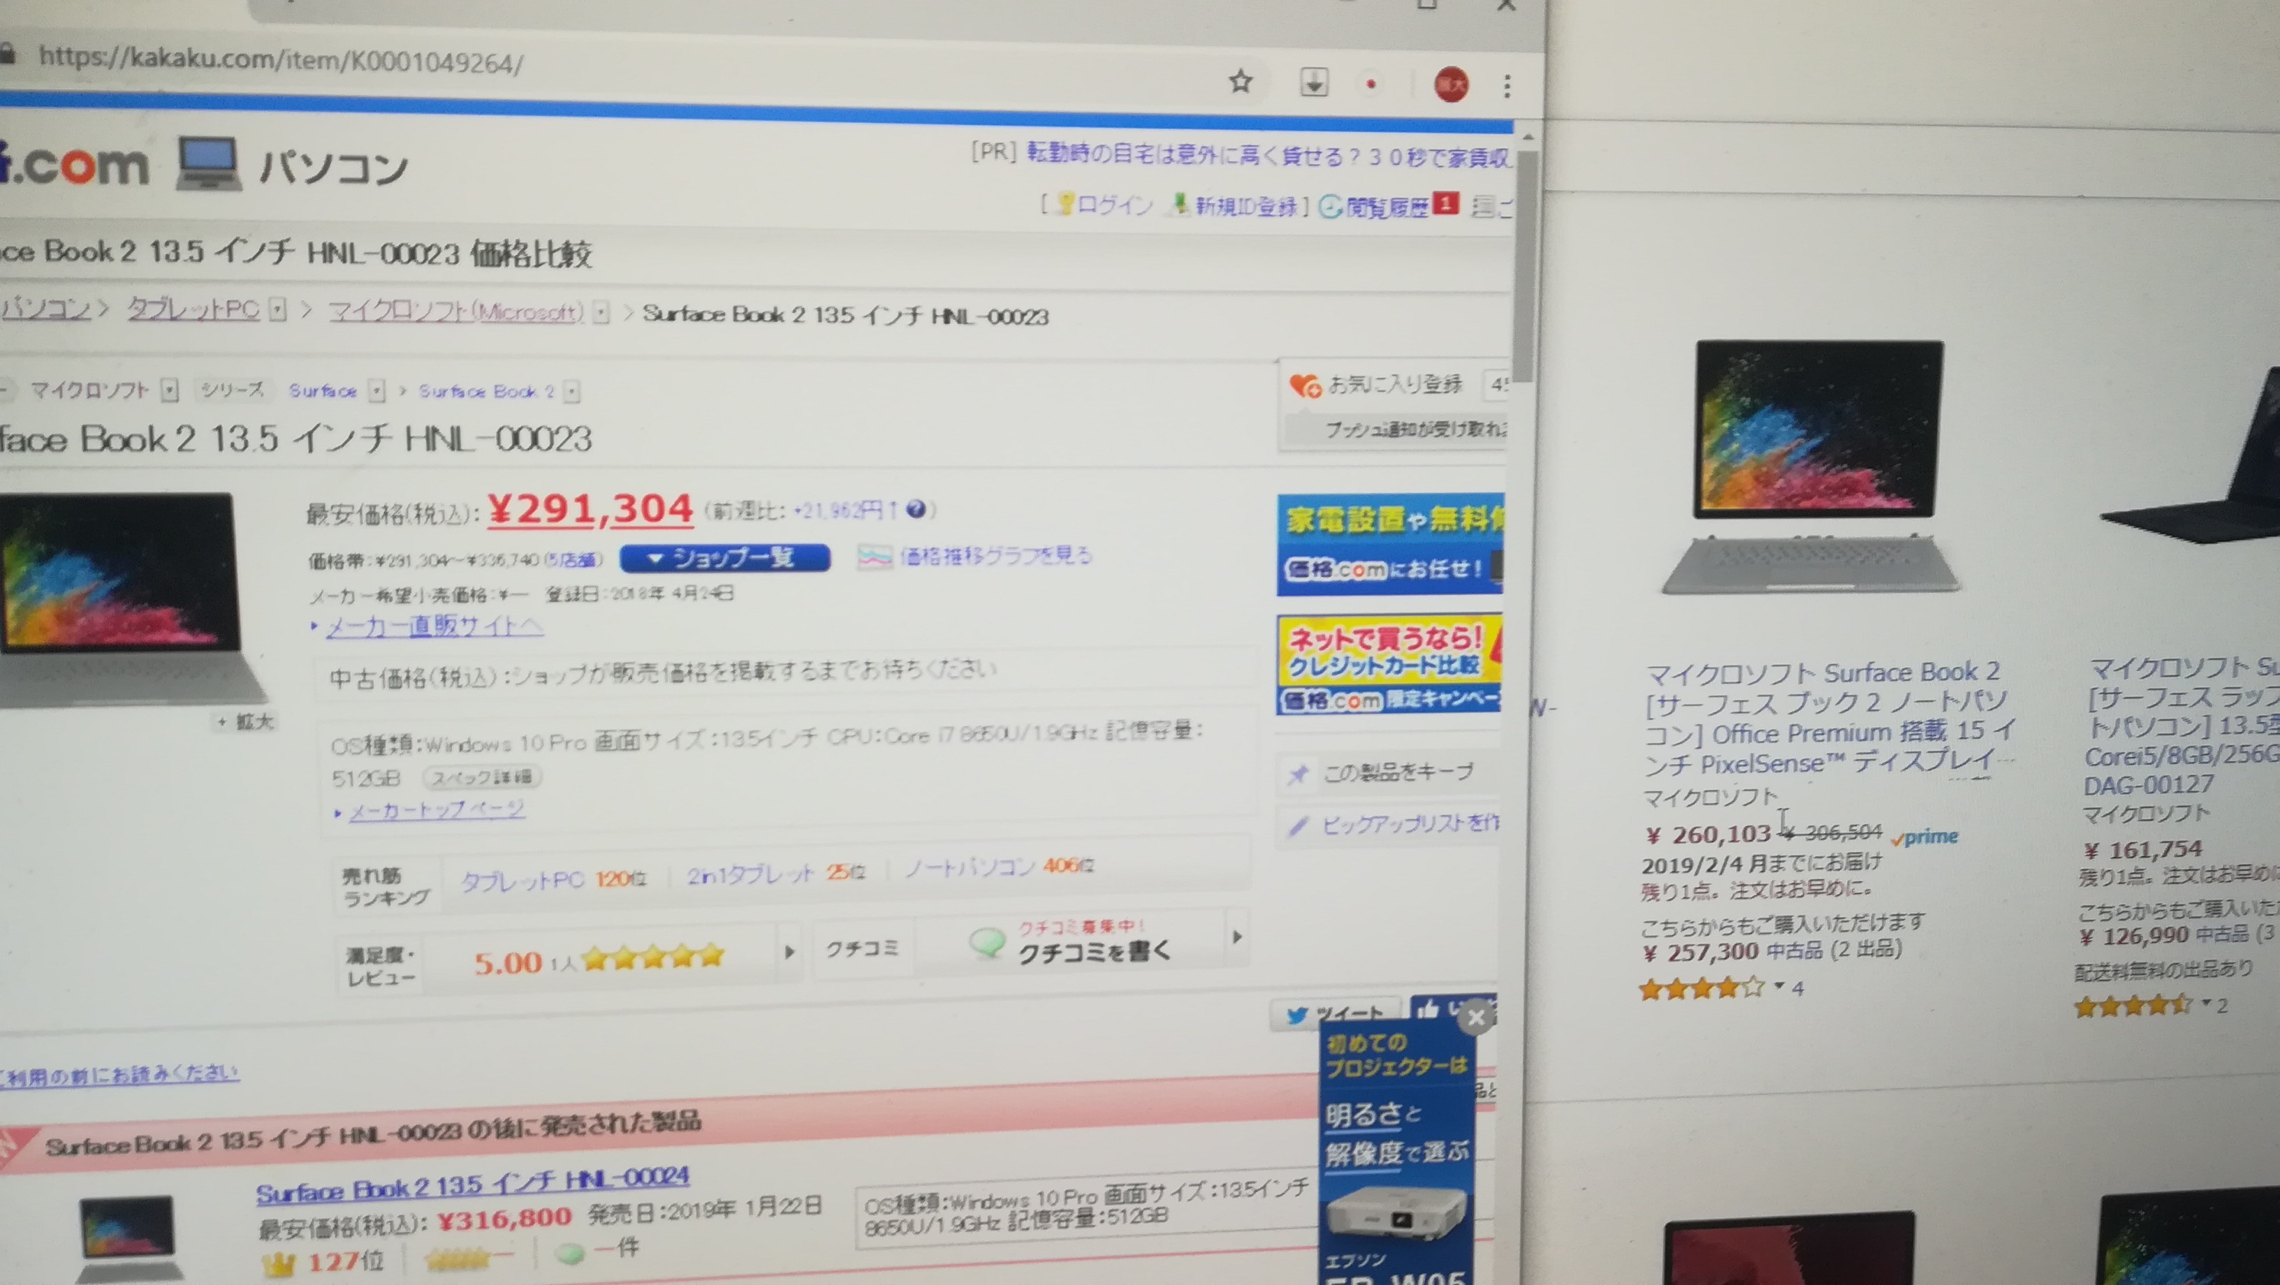The height and width of the screenshot is (1285, 2280).
Task: Open the red Chrome profile avatar
Action: click(x=1451, y=85)
